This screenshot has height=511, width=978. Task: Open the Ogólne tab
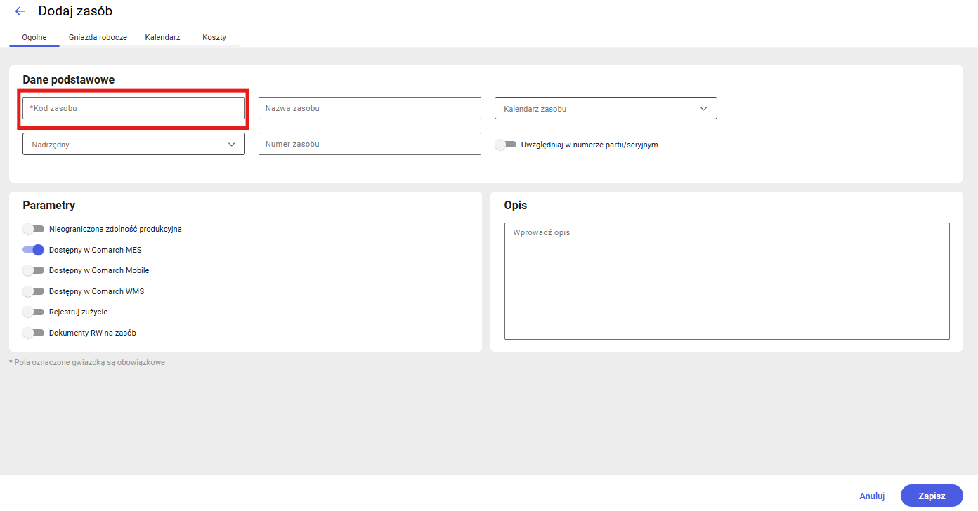(x=34, y=37)
